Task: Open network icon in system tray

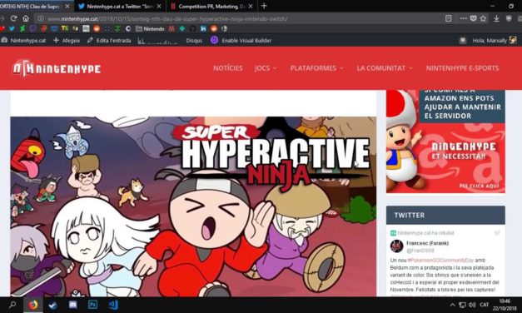Action: [462, 305]
